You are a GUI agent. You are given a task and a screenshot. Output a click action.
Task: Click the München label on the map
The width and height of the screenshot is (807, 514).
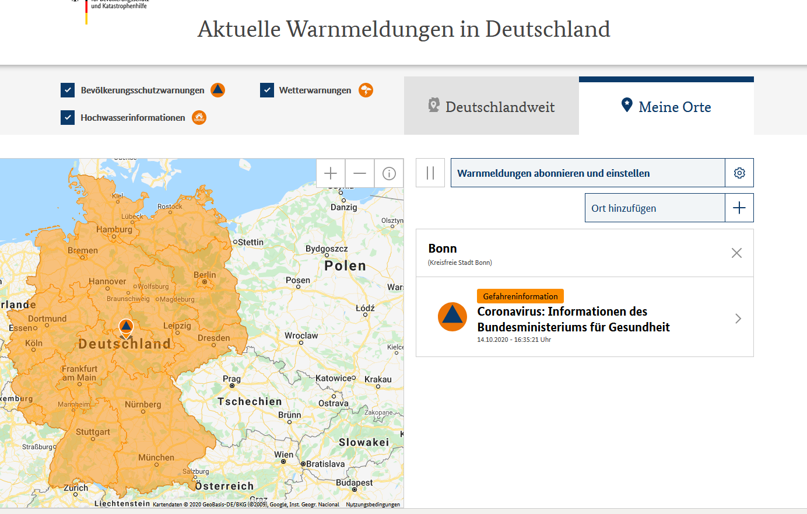156,457
